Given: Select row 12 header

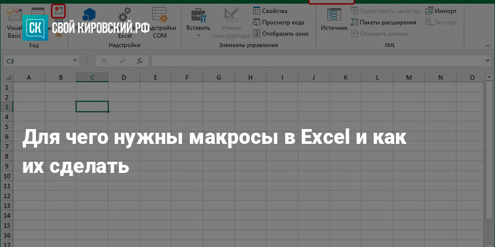Looking at the screenshot, I should (x=7, y=196).
